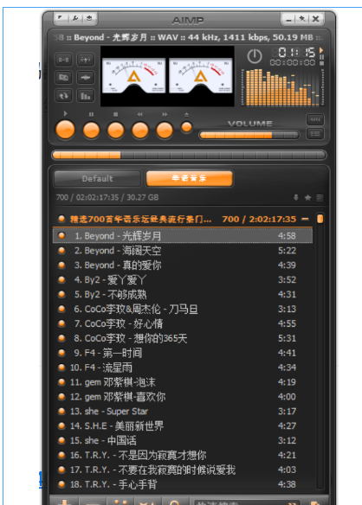The height and width of the screenshot is (505, 362).
Task: Select track 8. CoCo李玟 - 想你的365天
Action: point(183,338)
